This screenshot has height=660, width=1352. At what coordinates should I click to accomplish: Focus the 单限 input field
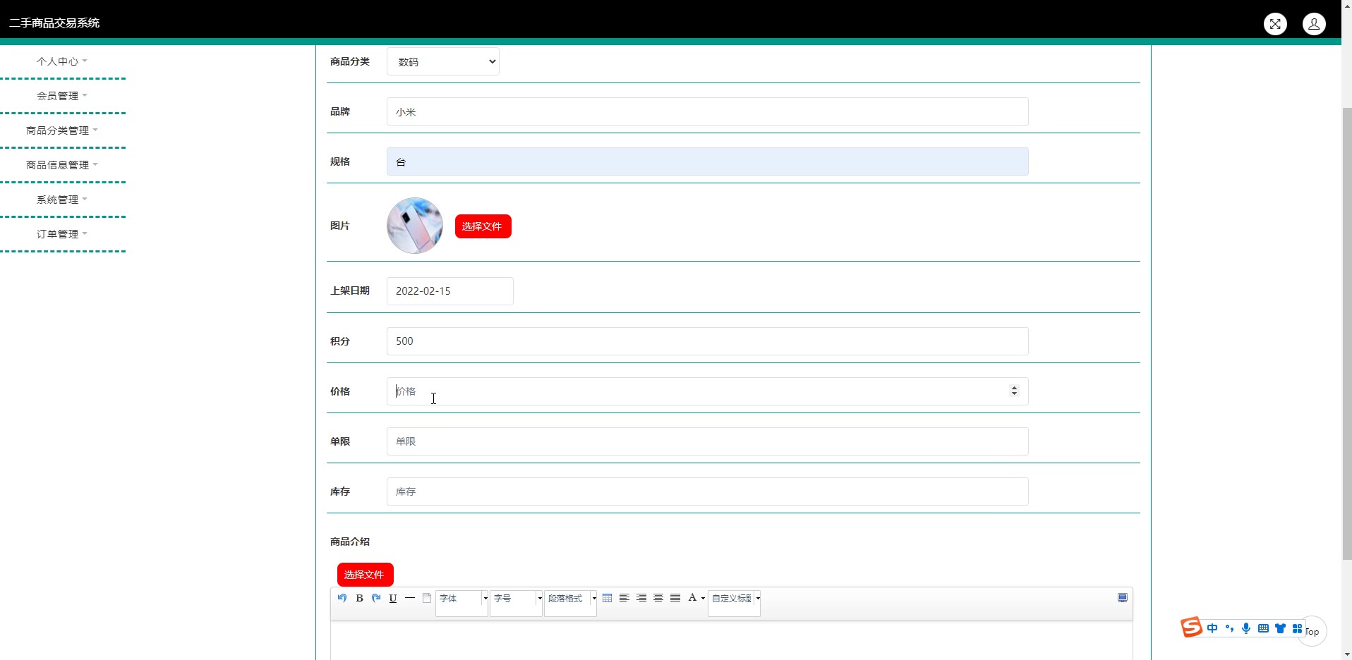(707, 441)
